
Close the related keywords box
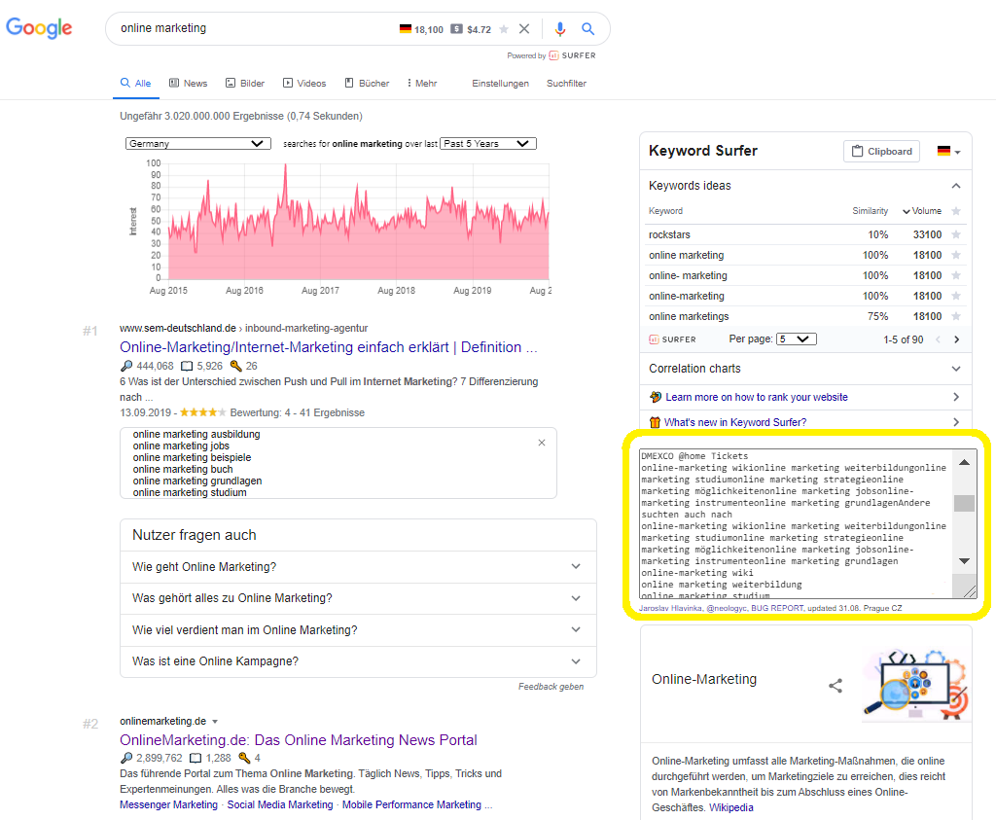pyautogui.click(x=542, y=443)
